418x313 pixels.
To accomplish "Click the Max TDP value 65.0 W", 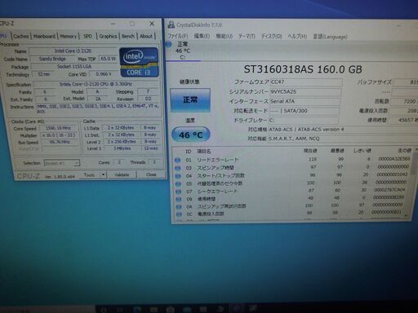I will click(108, 59).
